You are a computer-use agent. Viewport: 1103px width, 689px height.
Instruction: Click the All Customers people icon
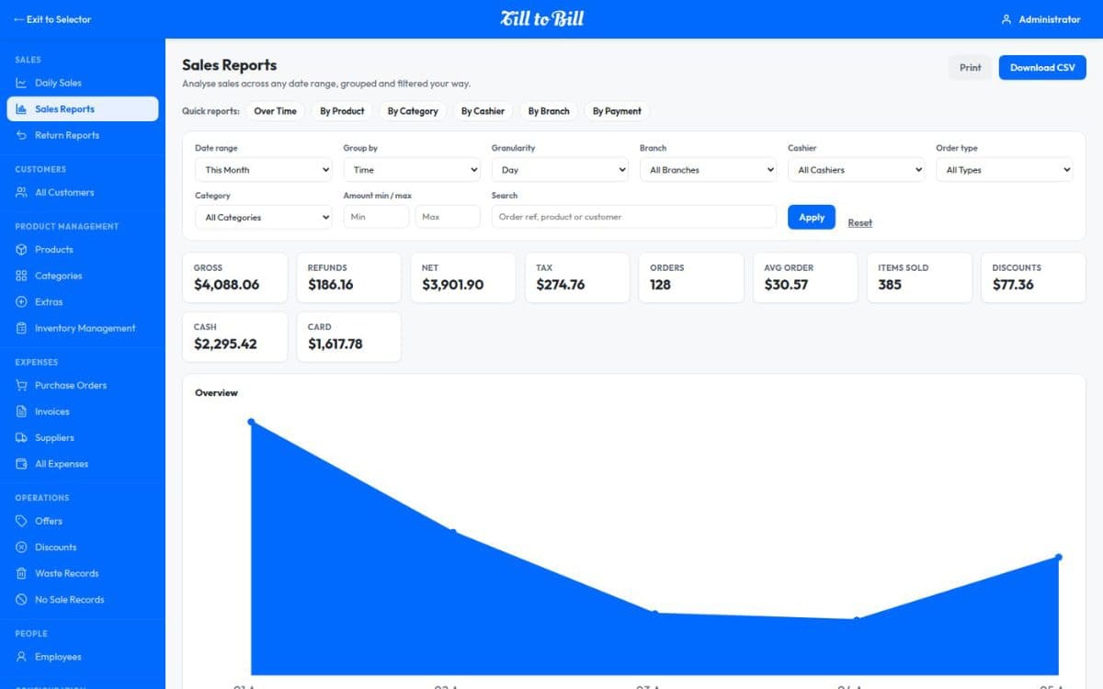click(21, 192)
